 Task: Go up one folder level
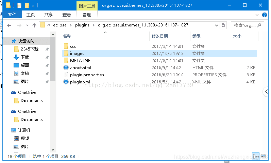pos(34,25)
